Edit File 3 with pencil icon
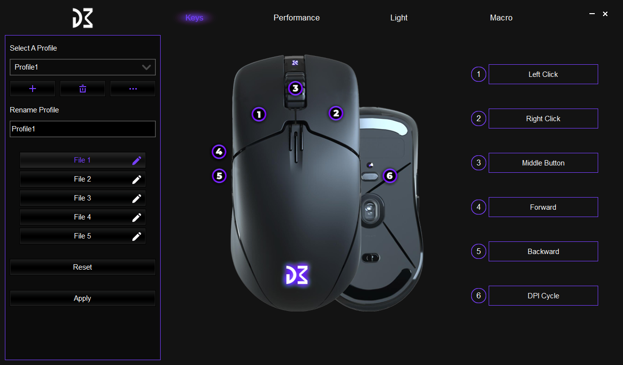The height and width of the screenshot is (365, 623). [137, 199]
